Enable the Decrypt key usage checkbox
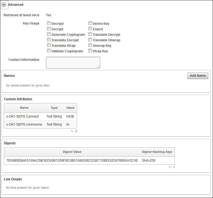213x198 pixels. point(49,23)
